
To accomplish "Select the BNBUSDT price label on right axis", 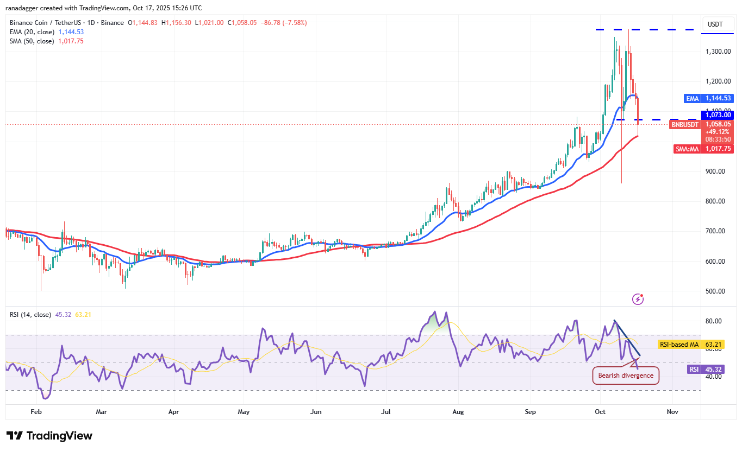I will pos(684,124).
